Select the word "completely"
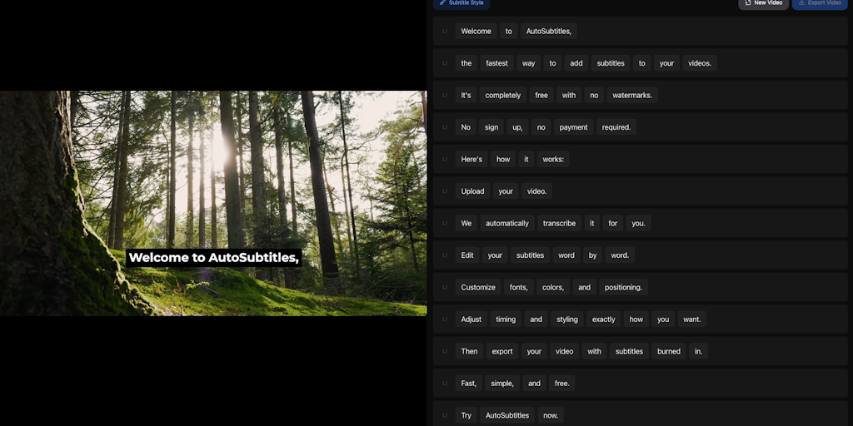 (503, 95)
